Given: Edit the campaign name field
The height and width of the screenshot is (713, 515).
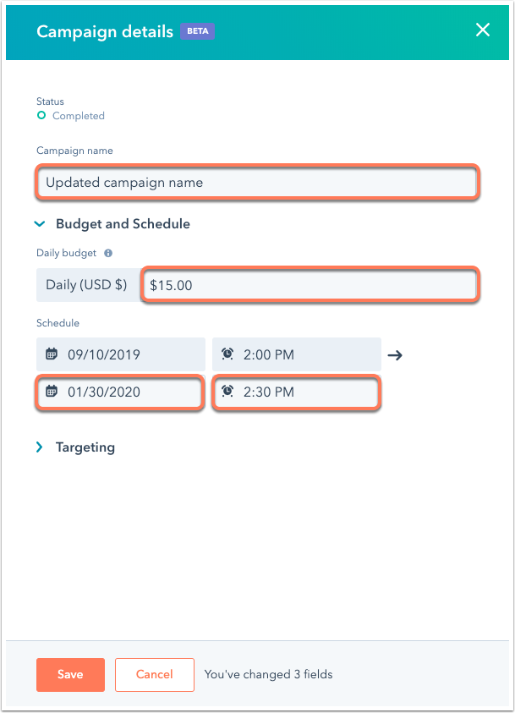Looking at the screenshot, I should coord(257,183).
